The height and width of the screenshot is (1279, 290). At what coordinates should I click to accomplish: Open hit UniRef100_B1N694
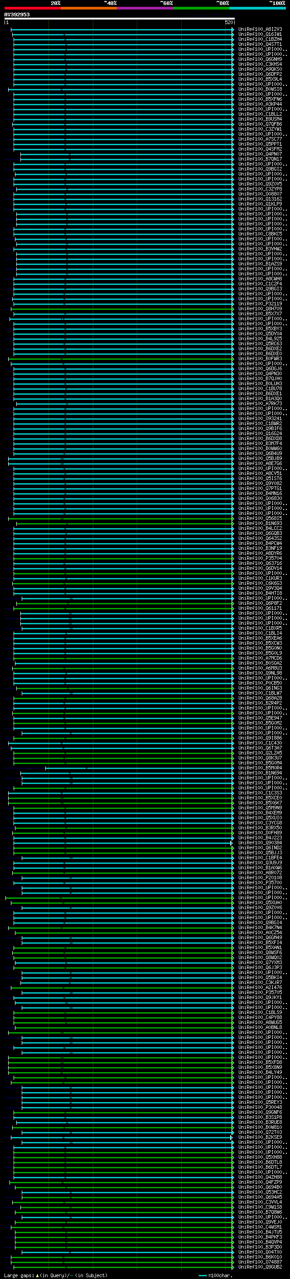click(x=260, y=773)
